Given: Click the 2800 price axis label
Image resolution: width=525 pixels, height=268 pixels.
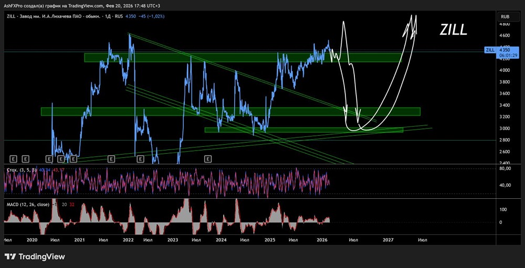Looking at the screenshot, I should 505,140.
